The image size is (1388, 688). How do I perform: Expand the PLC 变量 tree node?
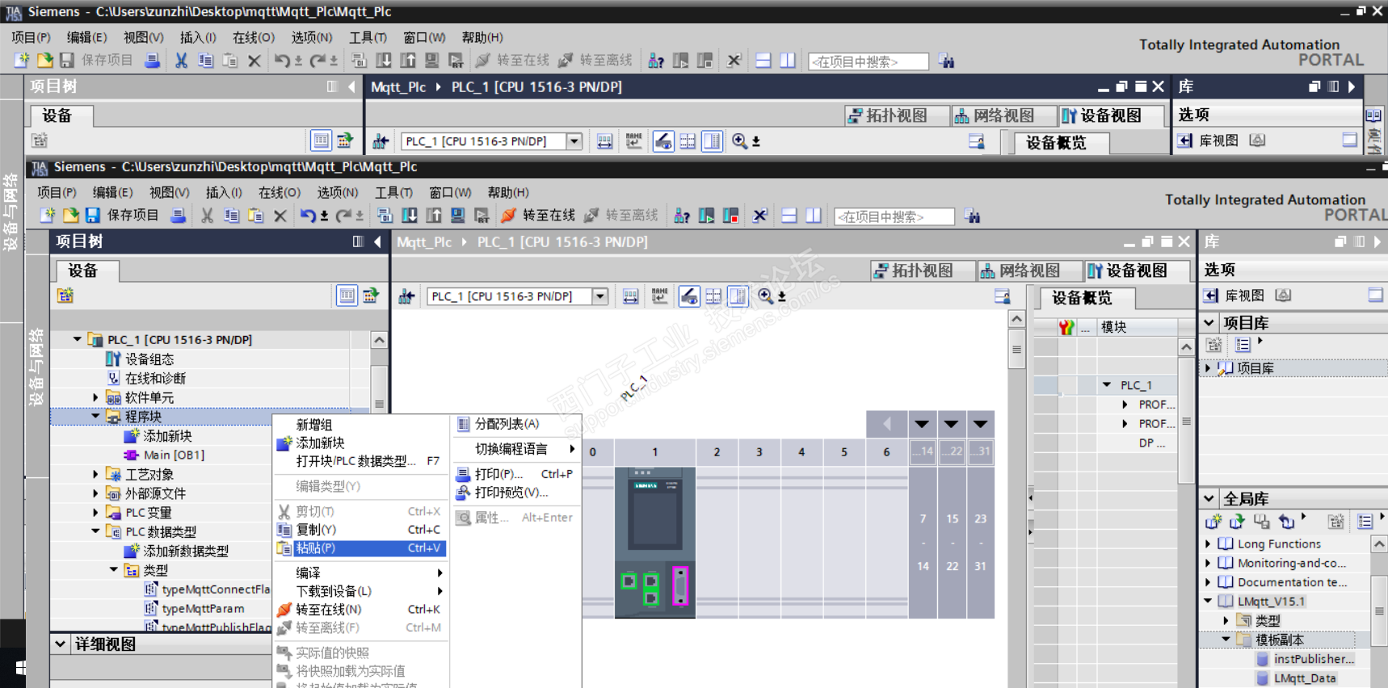pyautogui.click(x=95, y=513)
